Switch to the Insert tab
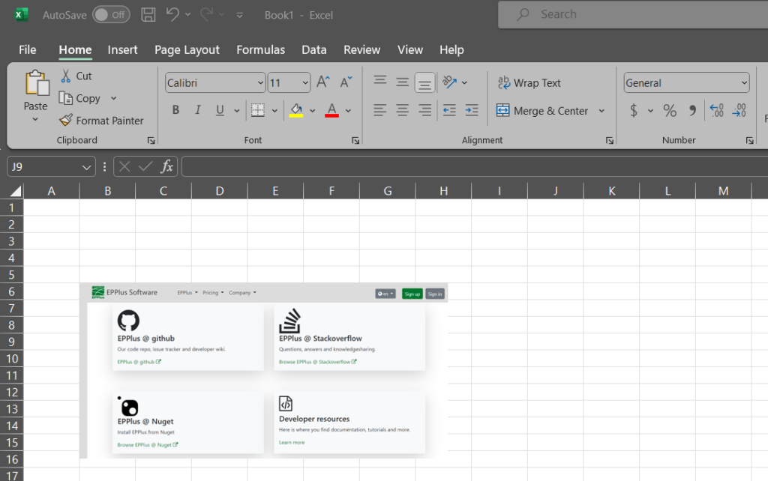768x481 pixels. coord(122,50)
